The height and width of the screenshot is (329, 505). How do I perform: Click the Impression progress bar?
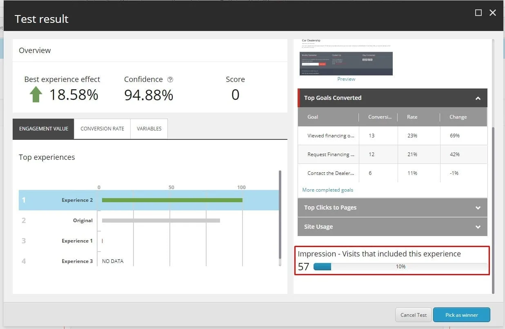(x=400, y=267)
